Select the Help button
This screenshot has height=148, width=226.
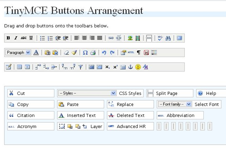click(x=211, y=93)
